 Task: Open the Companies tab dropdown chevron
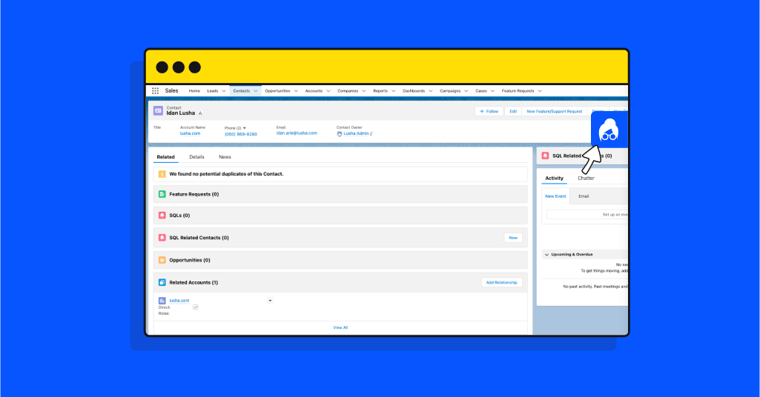pyautogui.click(x=363, y=91)
